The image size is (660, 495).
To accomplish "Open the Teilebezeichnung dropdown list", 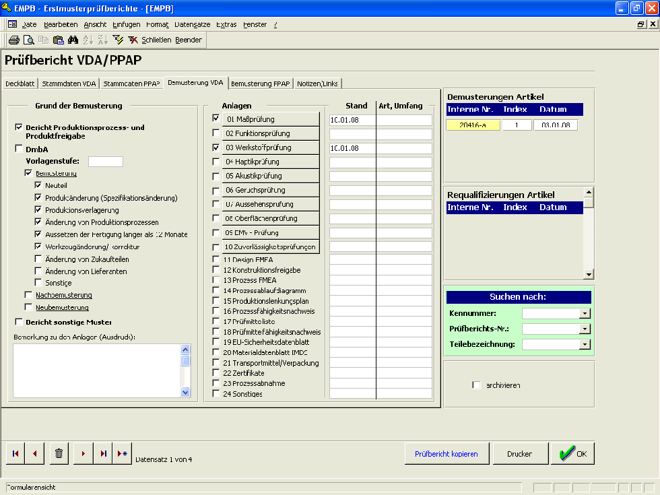I will tap(585, 344).
